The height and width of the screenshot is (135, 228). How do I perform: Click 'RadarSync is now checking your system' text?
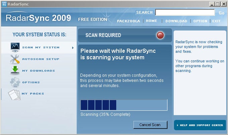(x=198, y=47)
